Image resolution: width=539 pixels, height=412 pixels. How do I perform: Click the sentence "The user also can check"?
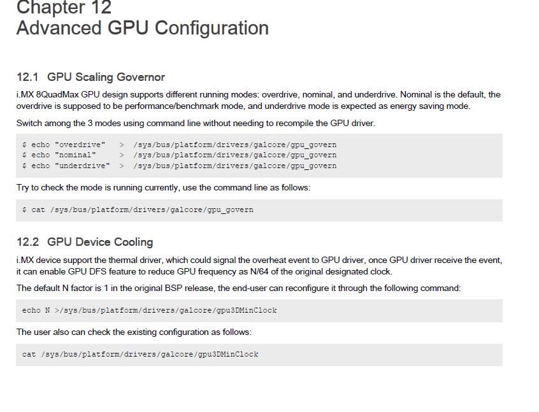pyautogui.click(x=134, y=332)
